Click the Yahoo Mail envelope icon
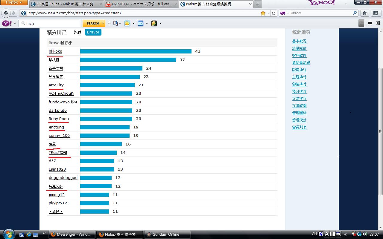Screen dimensions: 383x239 click(x=141, y=23)
